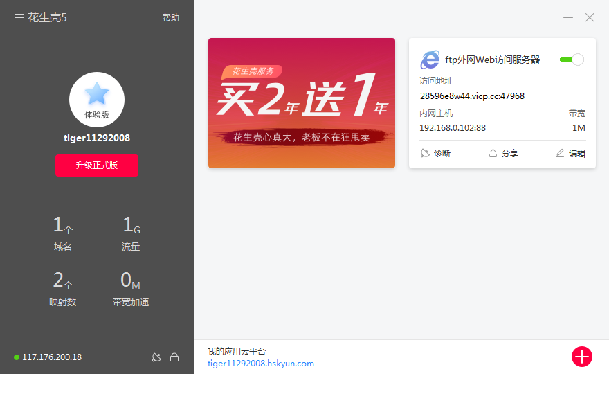The height and width of the screenshot is (394, 609).
Task: View the 映射数 mapping count
Action: (62, 289)
